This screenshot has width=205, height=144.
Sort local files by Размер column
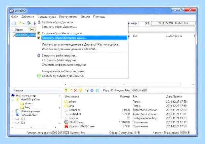click(x=125, y=97)
